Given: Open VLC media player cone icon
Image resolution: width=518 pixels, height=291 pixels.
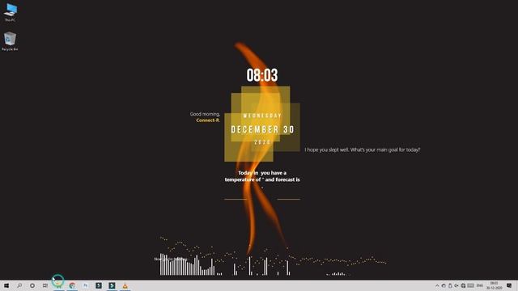Looking at the screenshot, I should point(125,285).
